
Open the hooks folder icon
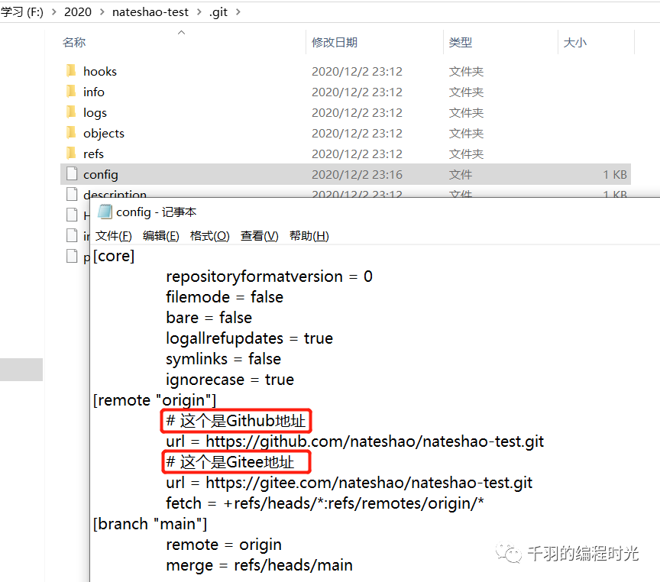[x=71, y=71]
